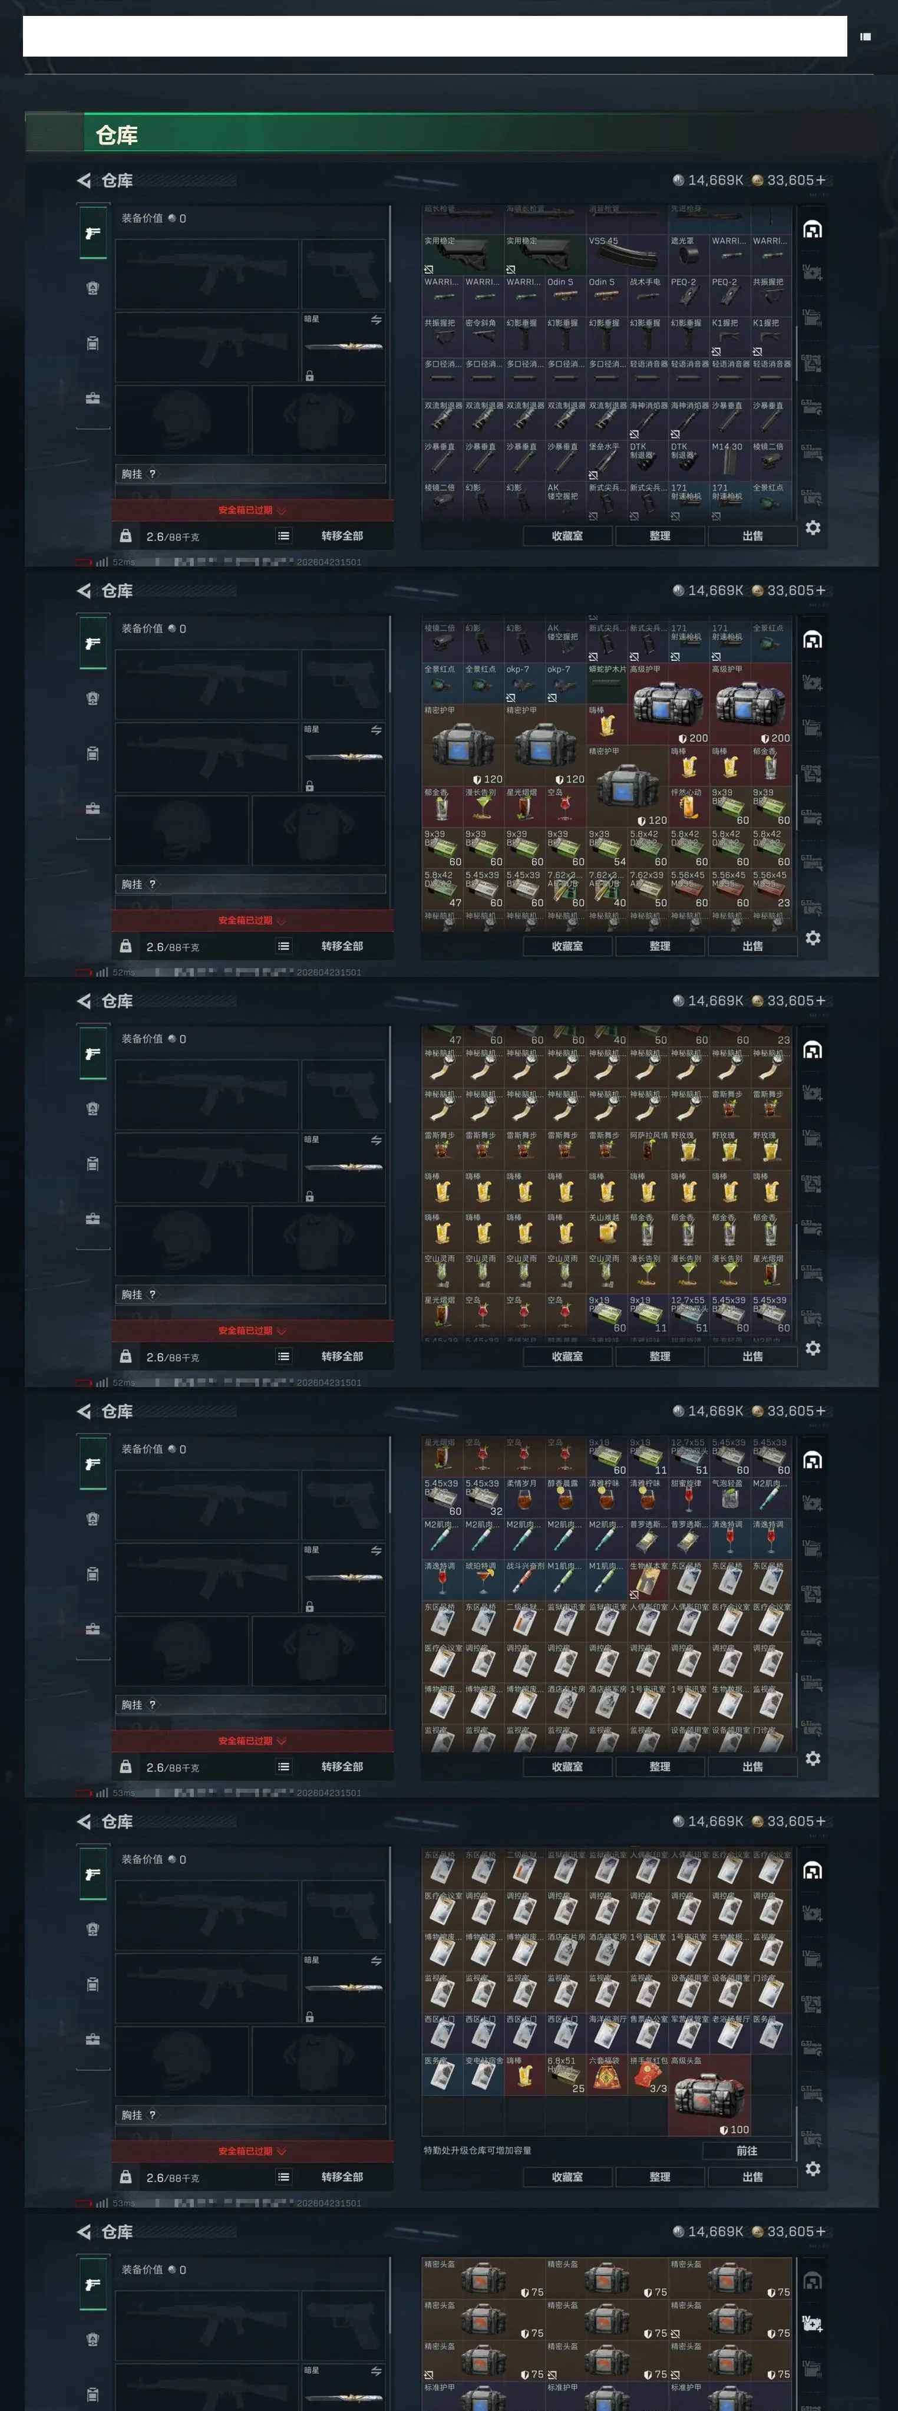The image size is (898, 2411).
Task: Toggle the lock under the 暗星 knife beside the 怦然心动 grid
Action: tap(309, 786)
